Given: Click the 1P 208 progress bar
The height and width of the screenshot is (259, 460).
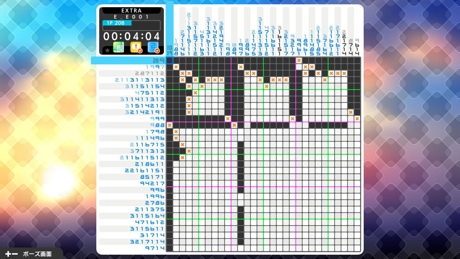Looking at the screenshot, I should pos(132,26).
